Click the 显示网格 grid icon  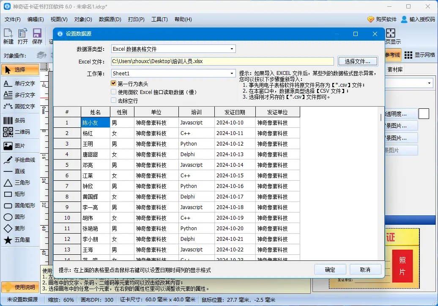pos(408,55)
